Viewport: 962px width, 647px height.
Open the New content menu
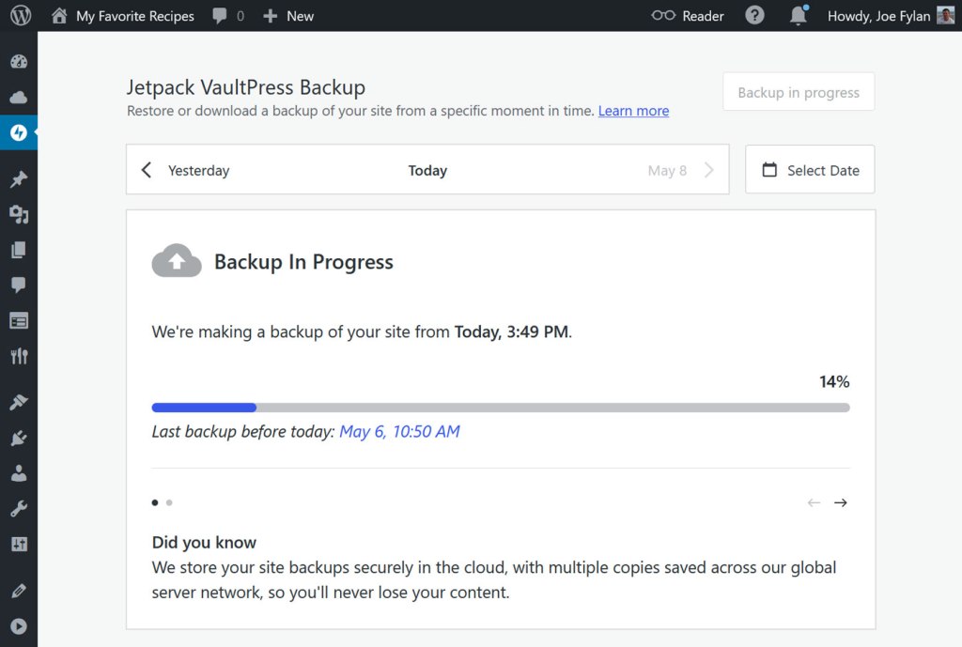(x=288, y=16)
